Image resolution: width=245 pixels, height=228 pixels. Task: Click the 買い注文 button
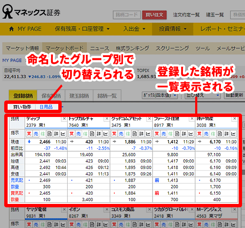click(154, 15)
